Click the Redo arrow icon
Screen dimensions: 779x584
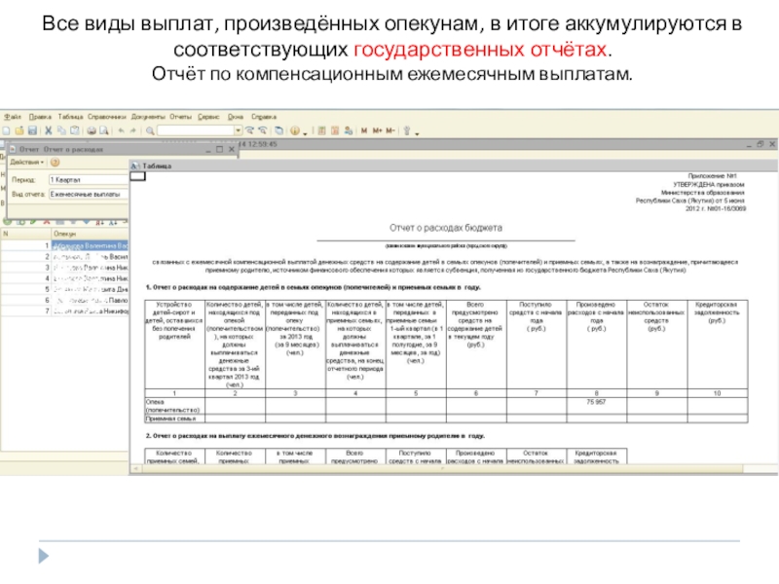pos(133,130)
